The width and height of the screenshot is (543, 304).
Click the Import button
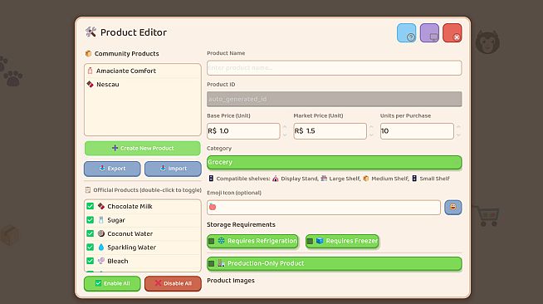pos(173,169)
